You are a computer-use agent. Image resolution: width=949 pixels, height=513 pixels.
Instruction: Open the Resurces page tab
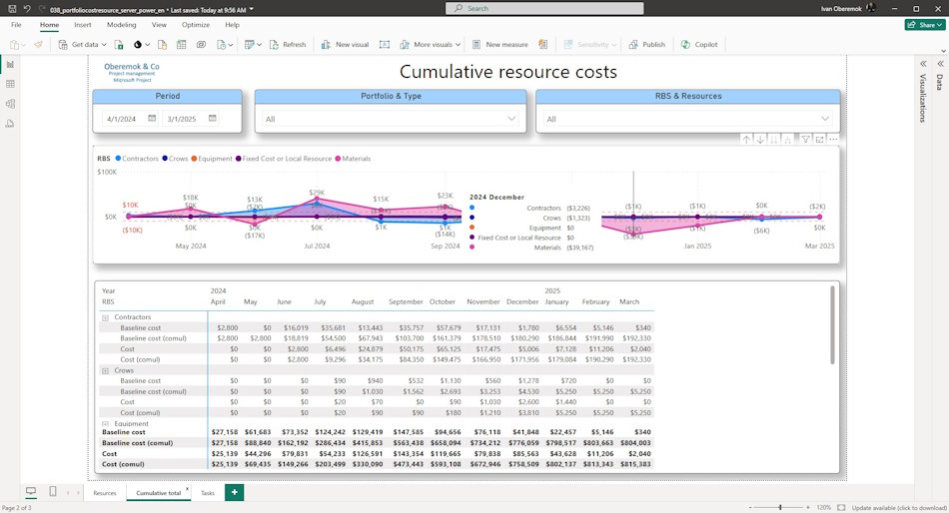(105, 493)
